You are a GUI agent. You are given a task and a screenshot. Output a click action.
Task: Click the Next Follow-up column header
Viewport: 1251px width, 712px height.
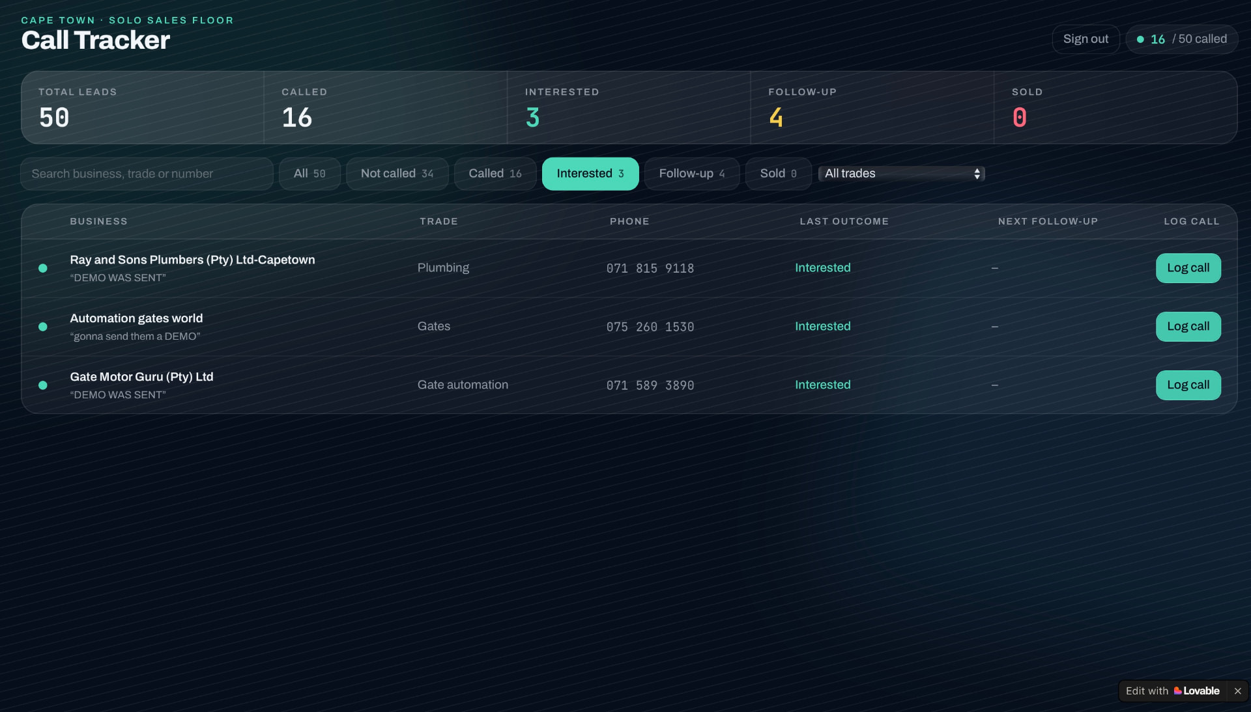tap(1048, 221)
